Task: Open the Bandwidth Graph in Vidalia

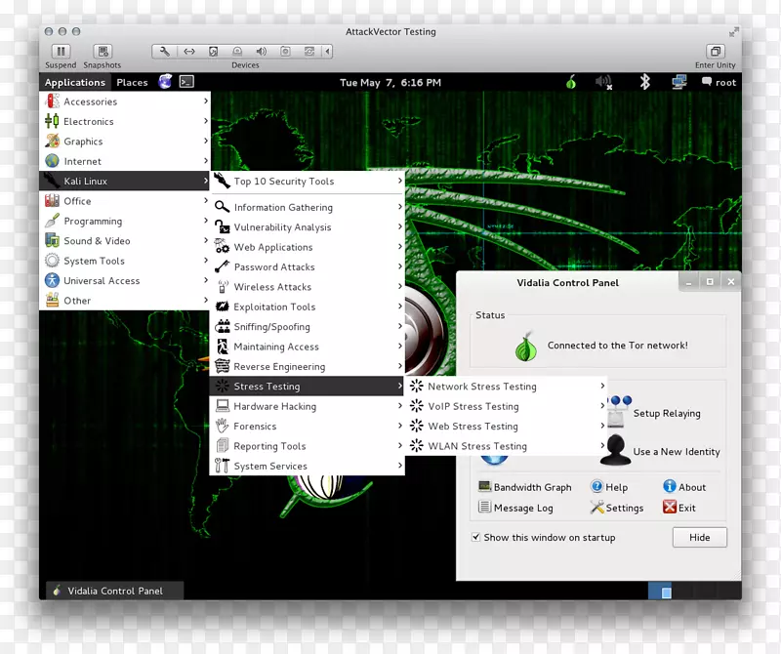Action: pyautogui.click(x=527, y=486)
